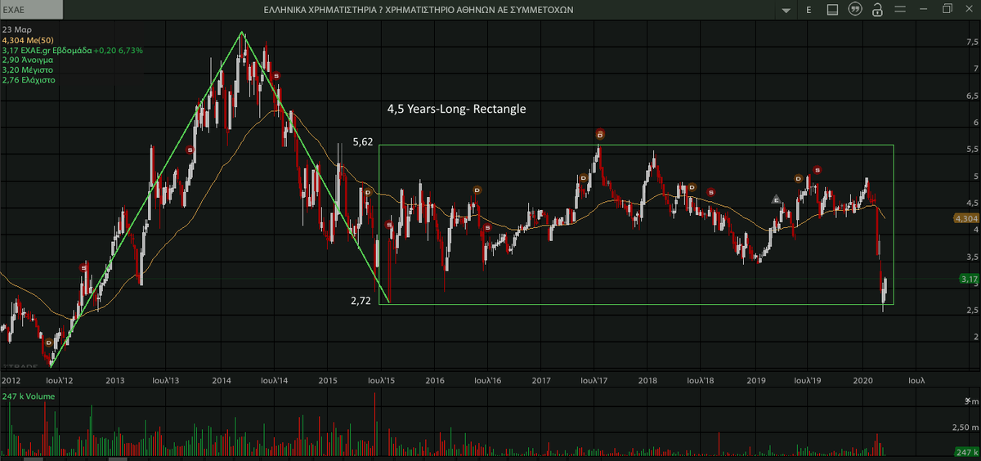This screenshot has height=461, width=981.
Task: Click the 'EXAE.gr Εβδομάδα' legend line
Action: [x=73, y=50]
